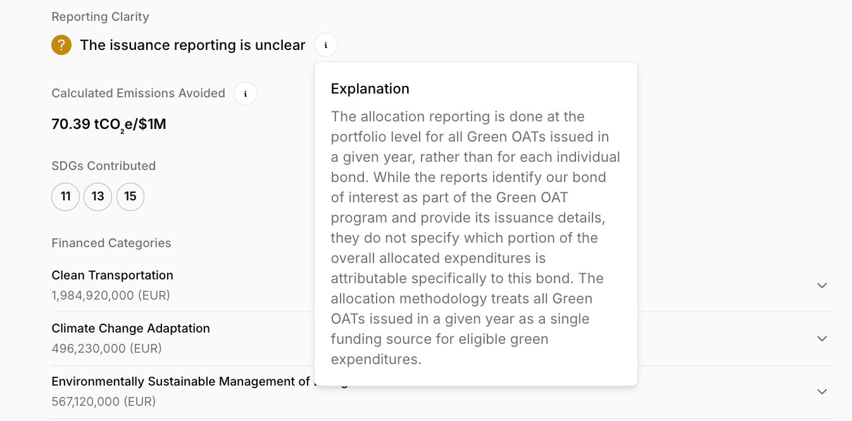Screen dimensions: 852x421
Task: Select the SDG 15 badge
Action: coord(130,197)
